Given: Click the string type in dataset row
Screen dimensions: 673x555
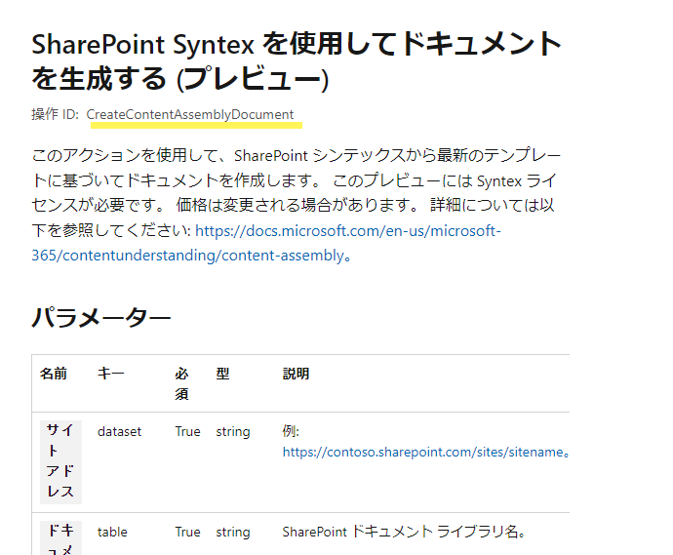Looking at the screenshot, I should click(x=233, y=431).
